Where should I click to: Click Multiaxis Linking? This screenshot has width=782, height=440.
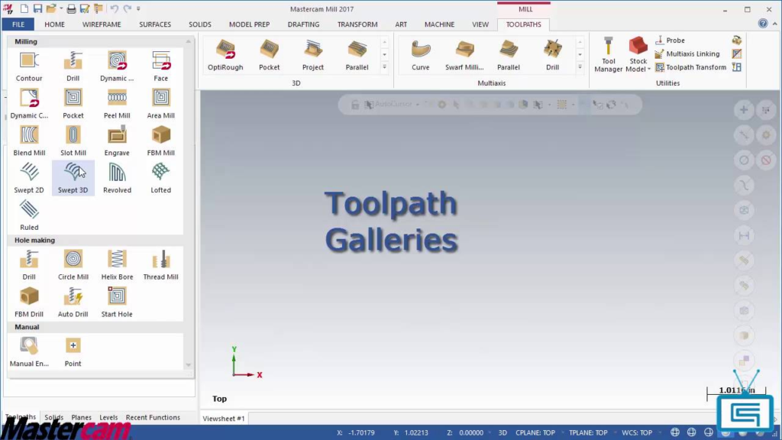coord(687,53)
